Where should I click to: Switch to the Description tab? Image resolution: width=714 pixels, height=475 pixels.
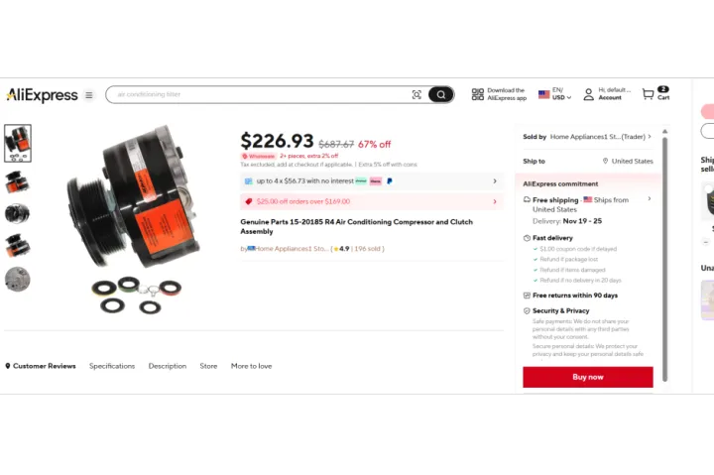tap(168, 366)
